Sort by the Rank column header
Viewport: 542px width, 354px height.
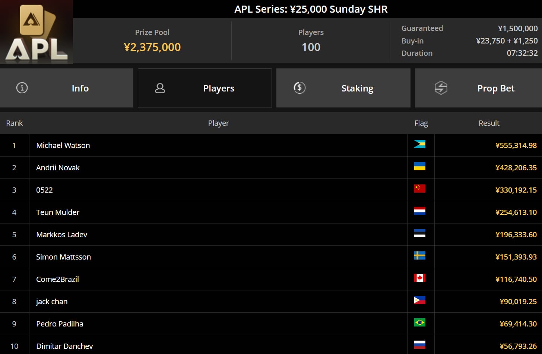coord(15,123)
